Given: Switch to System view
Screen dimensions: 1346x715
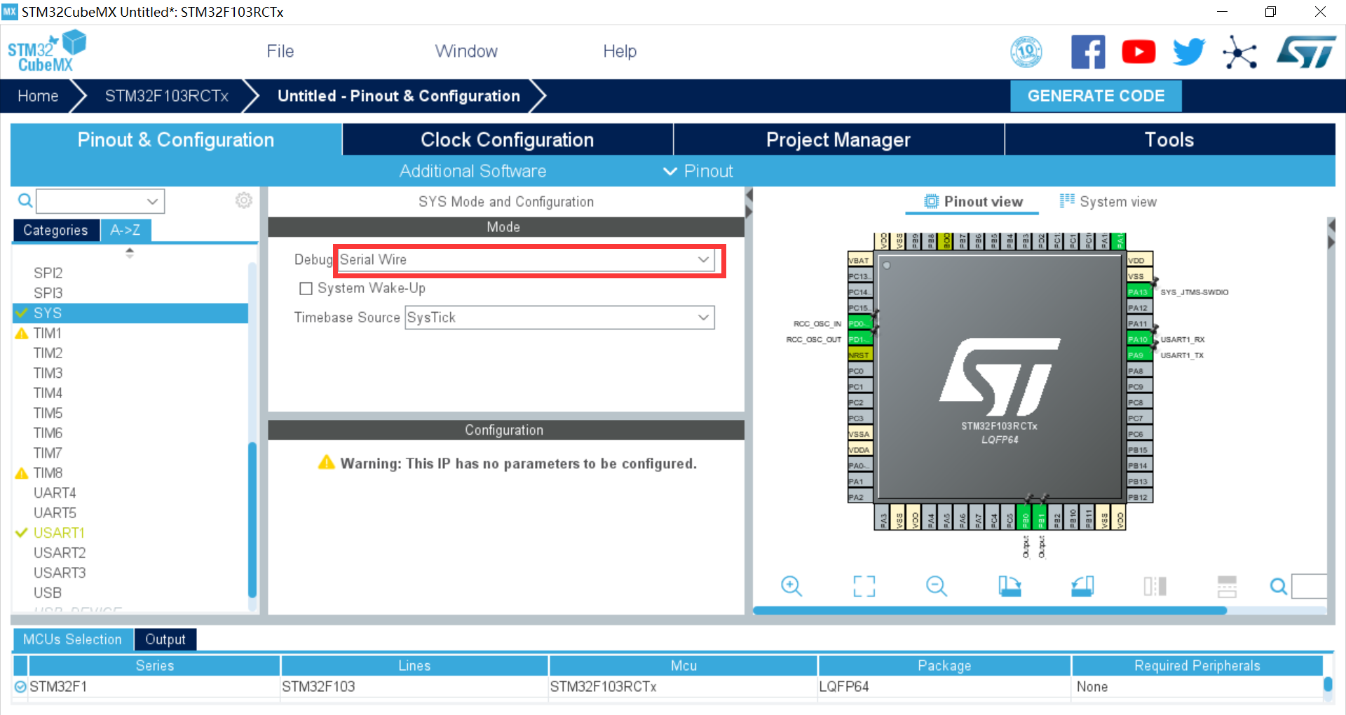Looking at the screenshot, I should click(x=1108, y=202).
